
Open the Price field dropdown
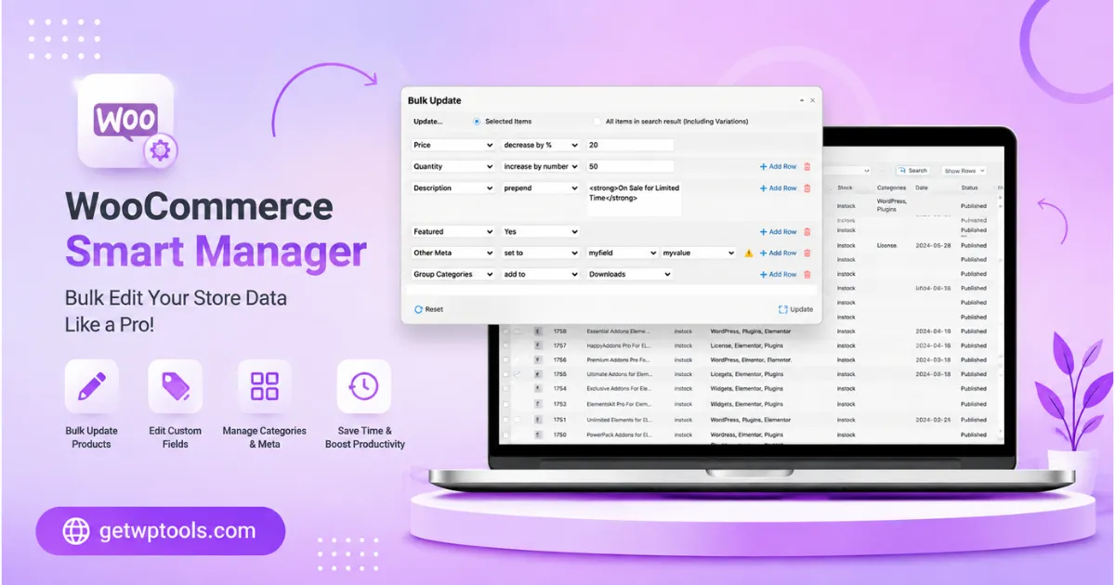click(453, 146)
